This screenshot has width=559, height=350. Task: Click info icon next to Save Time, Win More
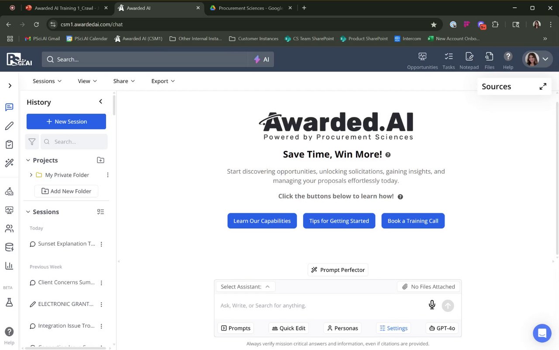(x=388, y=155)
